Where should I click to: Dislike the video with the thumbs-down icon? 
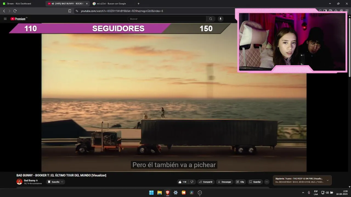point(192,182)
